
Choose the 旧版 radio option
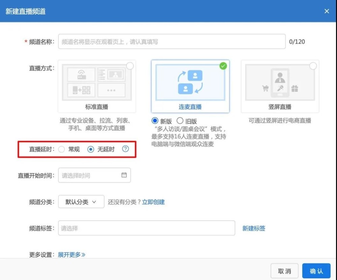(x=180, y=121)
